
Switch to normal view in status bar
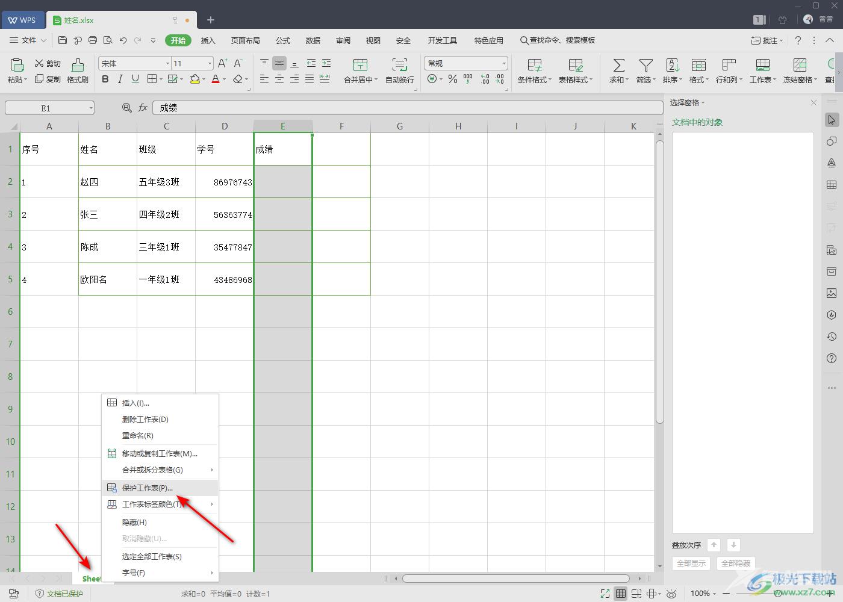click(x=620, y=594)
